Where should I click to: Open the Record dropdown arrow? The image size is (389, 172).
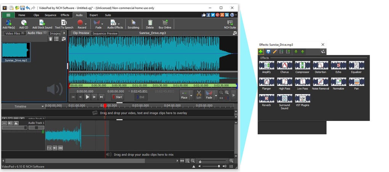(85, 24)
